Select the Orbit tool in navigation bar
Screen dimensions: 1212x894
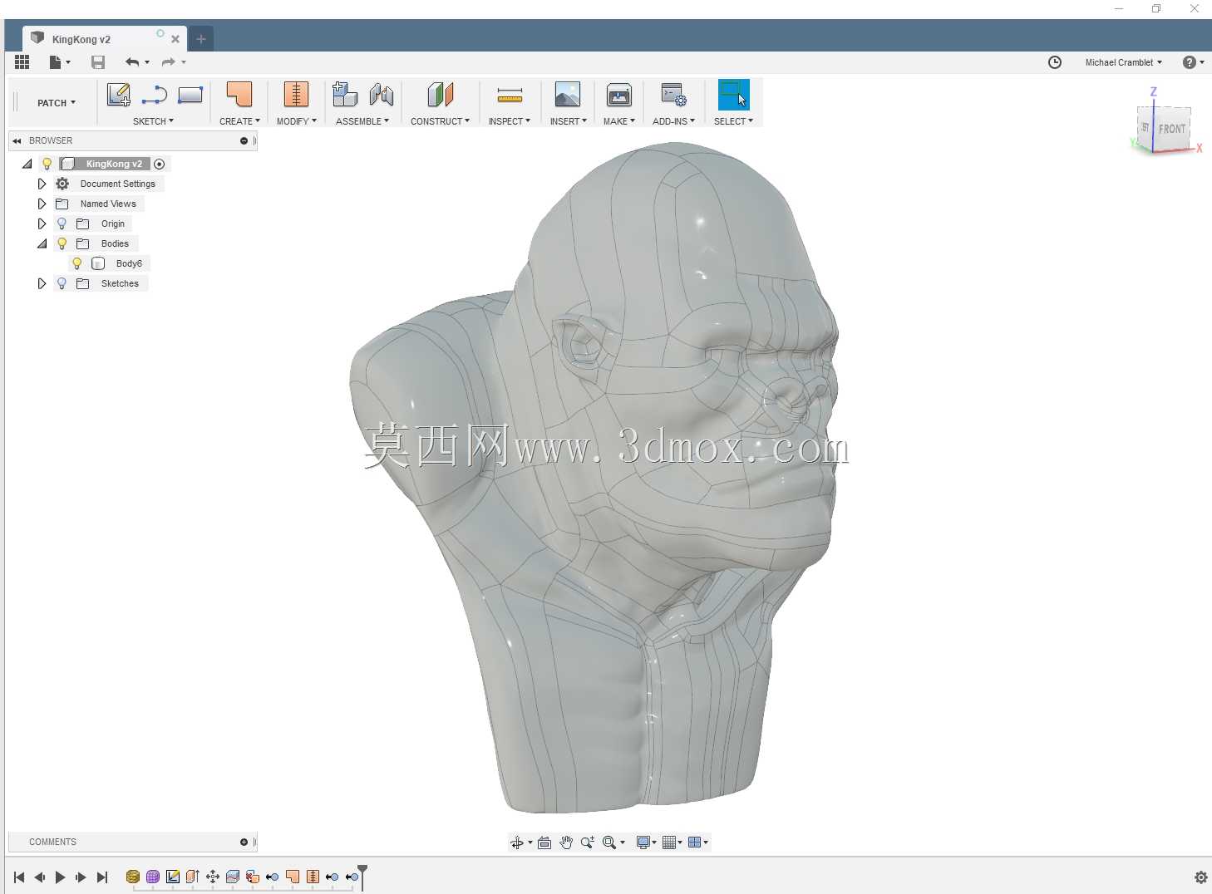(517, 842)
